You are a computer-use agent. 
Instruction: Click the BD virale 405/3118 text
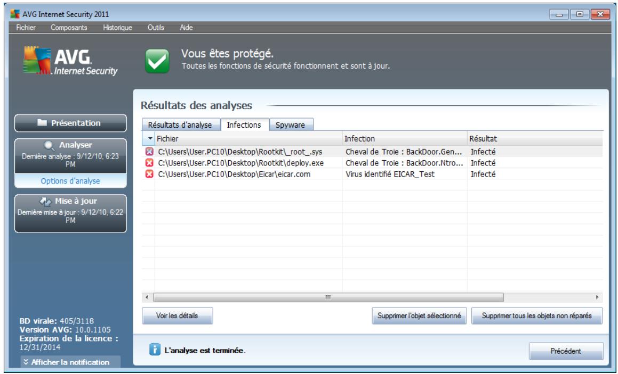coord(57,321)
